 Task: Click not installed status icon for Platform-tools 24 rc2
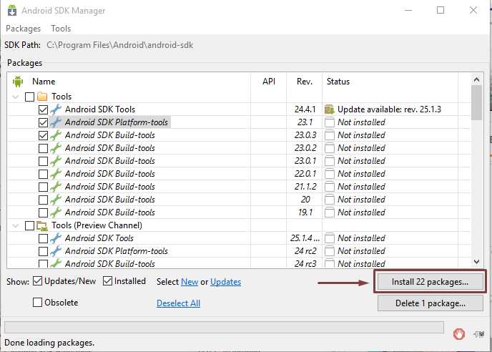(330, 251)
